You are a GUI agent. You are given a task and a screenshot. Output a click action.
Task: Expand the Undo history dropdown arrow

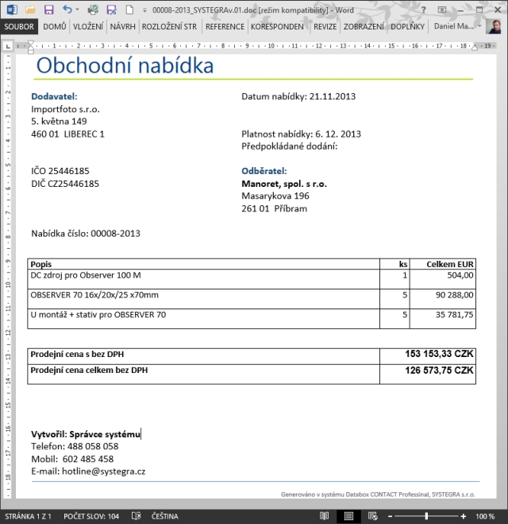pos(77,10)
